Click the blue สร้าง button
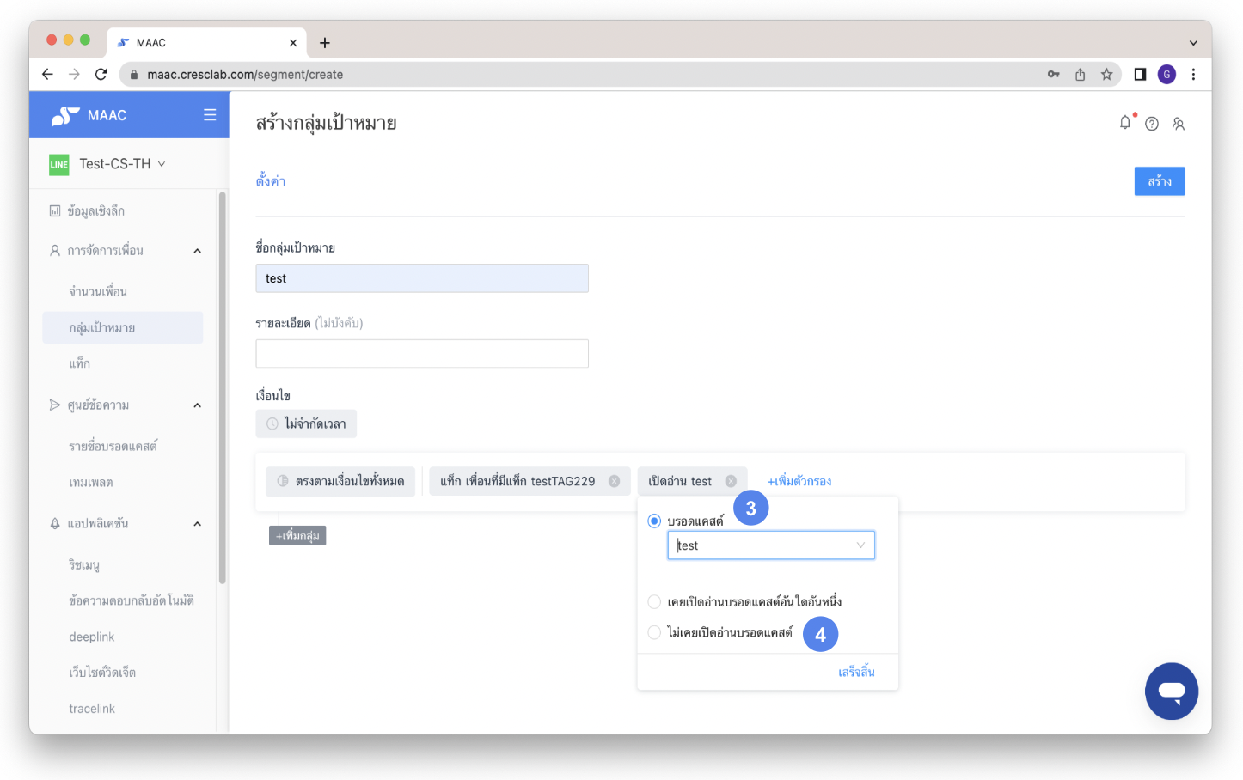 [1159, 181]
